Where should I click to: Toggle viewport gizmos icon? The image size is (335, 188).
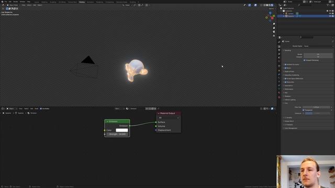coord(249,5)
